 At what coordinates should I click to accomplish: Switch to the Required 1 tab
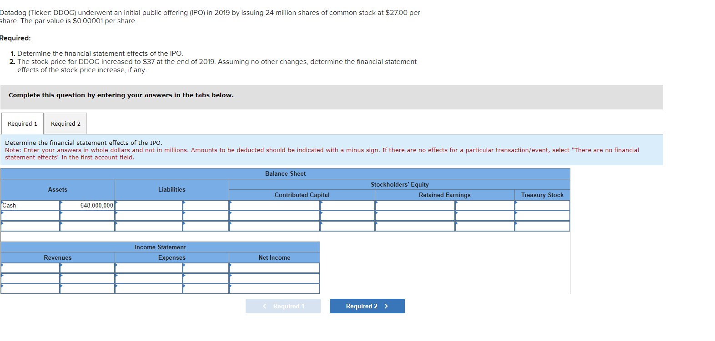pos(22,124)
